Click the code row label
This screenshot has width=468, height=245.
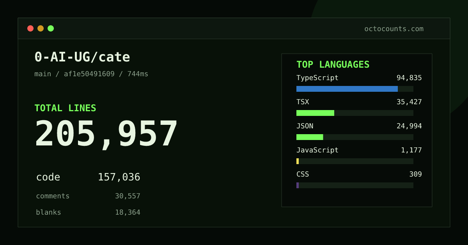coord(48,177)
